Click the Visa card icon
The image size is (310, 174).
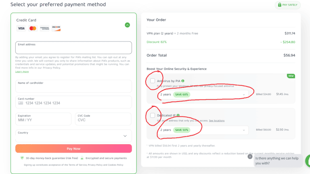pyautogui.click(x=21, y=28)
